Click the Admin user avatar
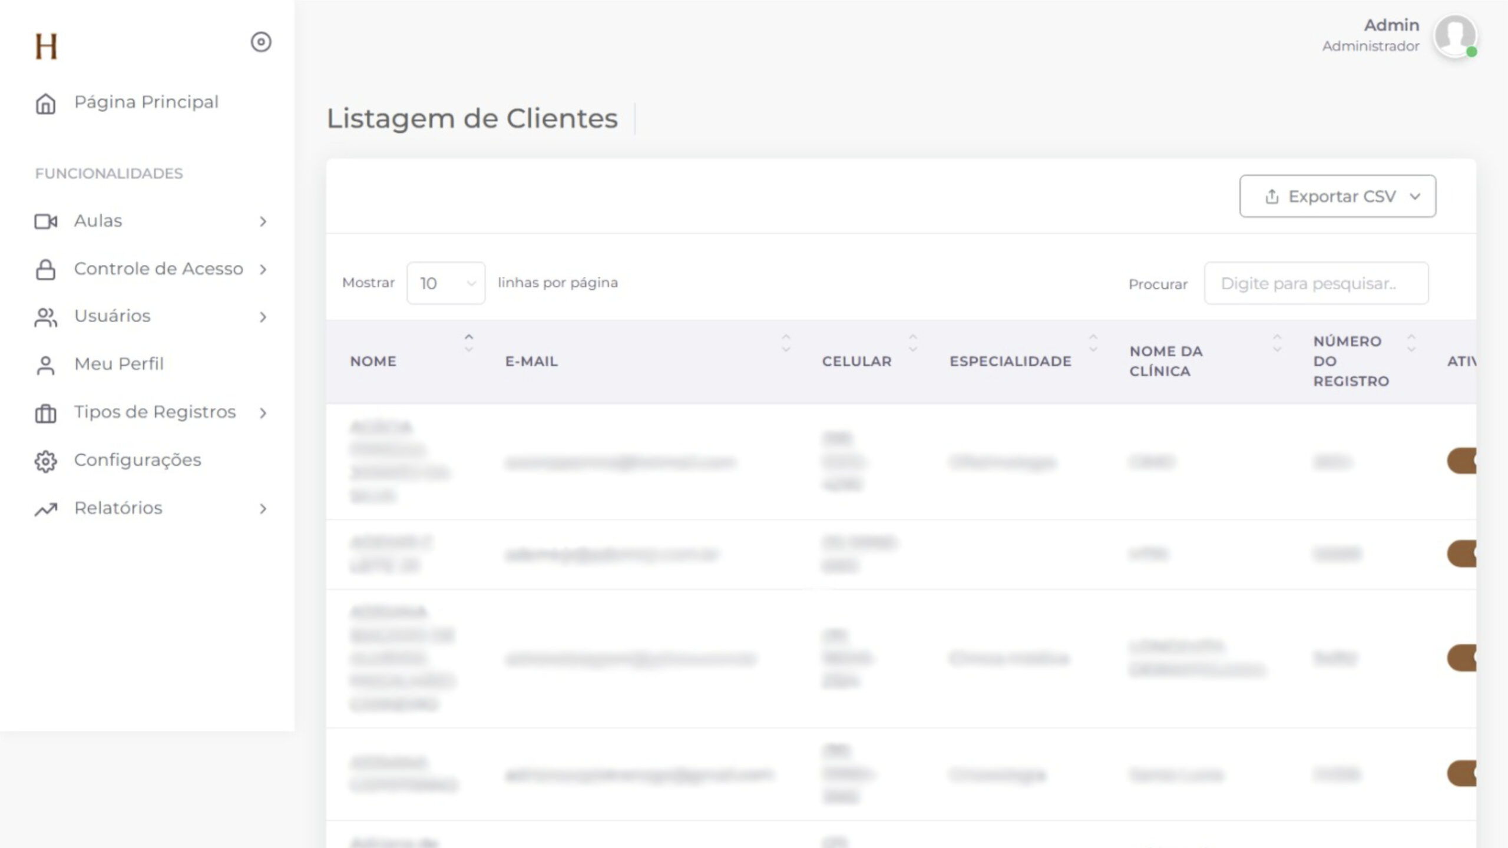 click(x=1454, y=37)
